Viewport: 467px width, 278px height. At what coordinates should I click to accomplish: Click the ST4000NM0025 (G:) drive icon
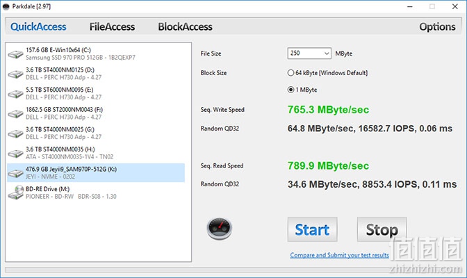pyautogui.click(x=15, y=133)
